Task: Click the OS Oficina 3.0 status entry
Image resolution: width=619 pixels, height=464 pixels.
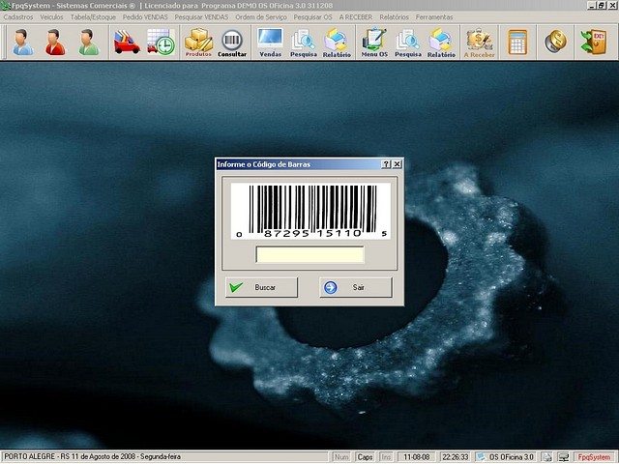Action: [x=506, y=457]
